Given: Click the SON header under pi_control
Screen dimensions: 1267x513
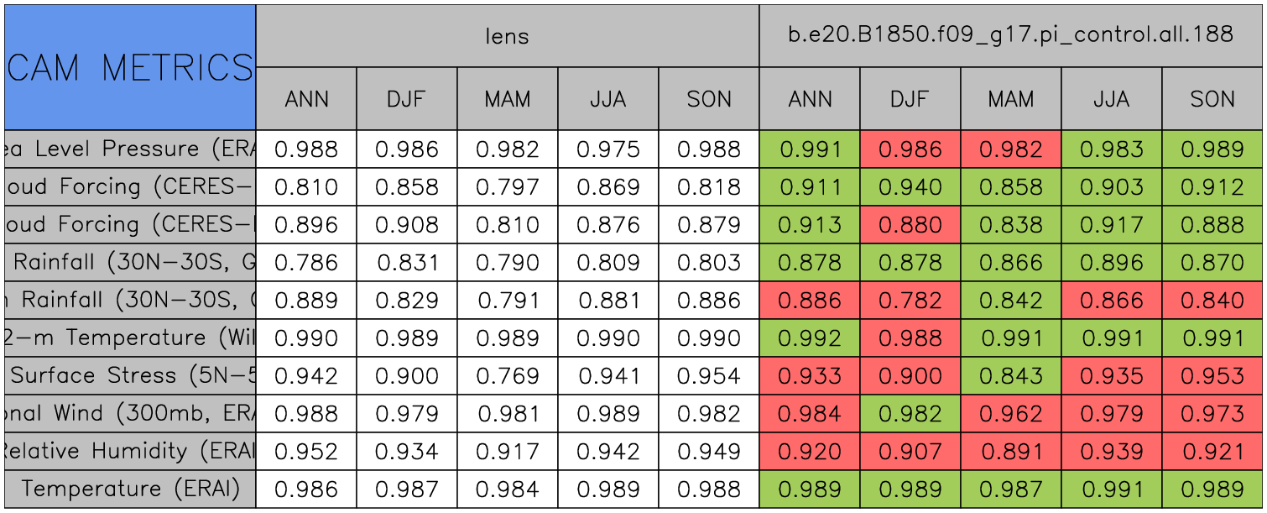Looking at the screenshot, I should click(1212, 99).
